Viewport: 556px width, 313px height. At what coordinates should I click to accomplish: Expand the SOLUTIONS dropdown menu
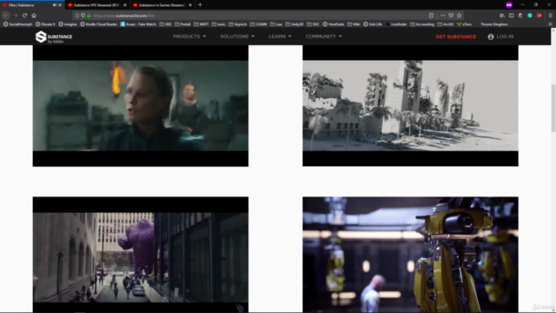pos(237,37)
